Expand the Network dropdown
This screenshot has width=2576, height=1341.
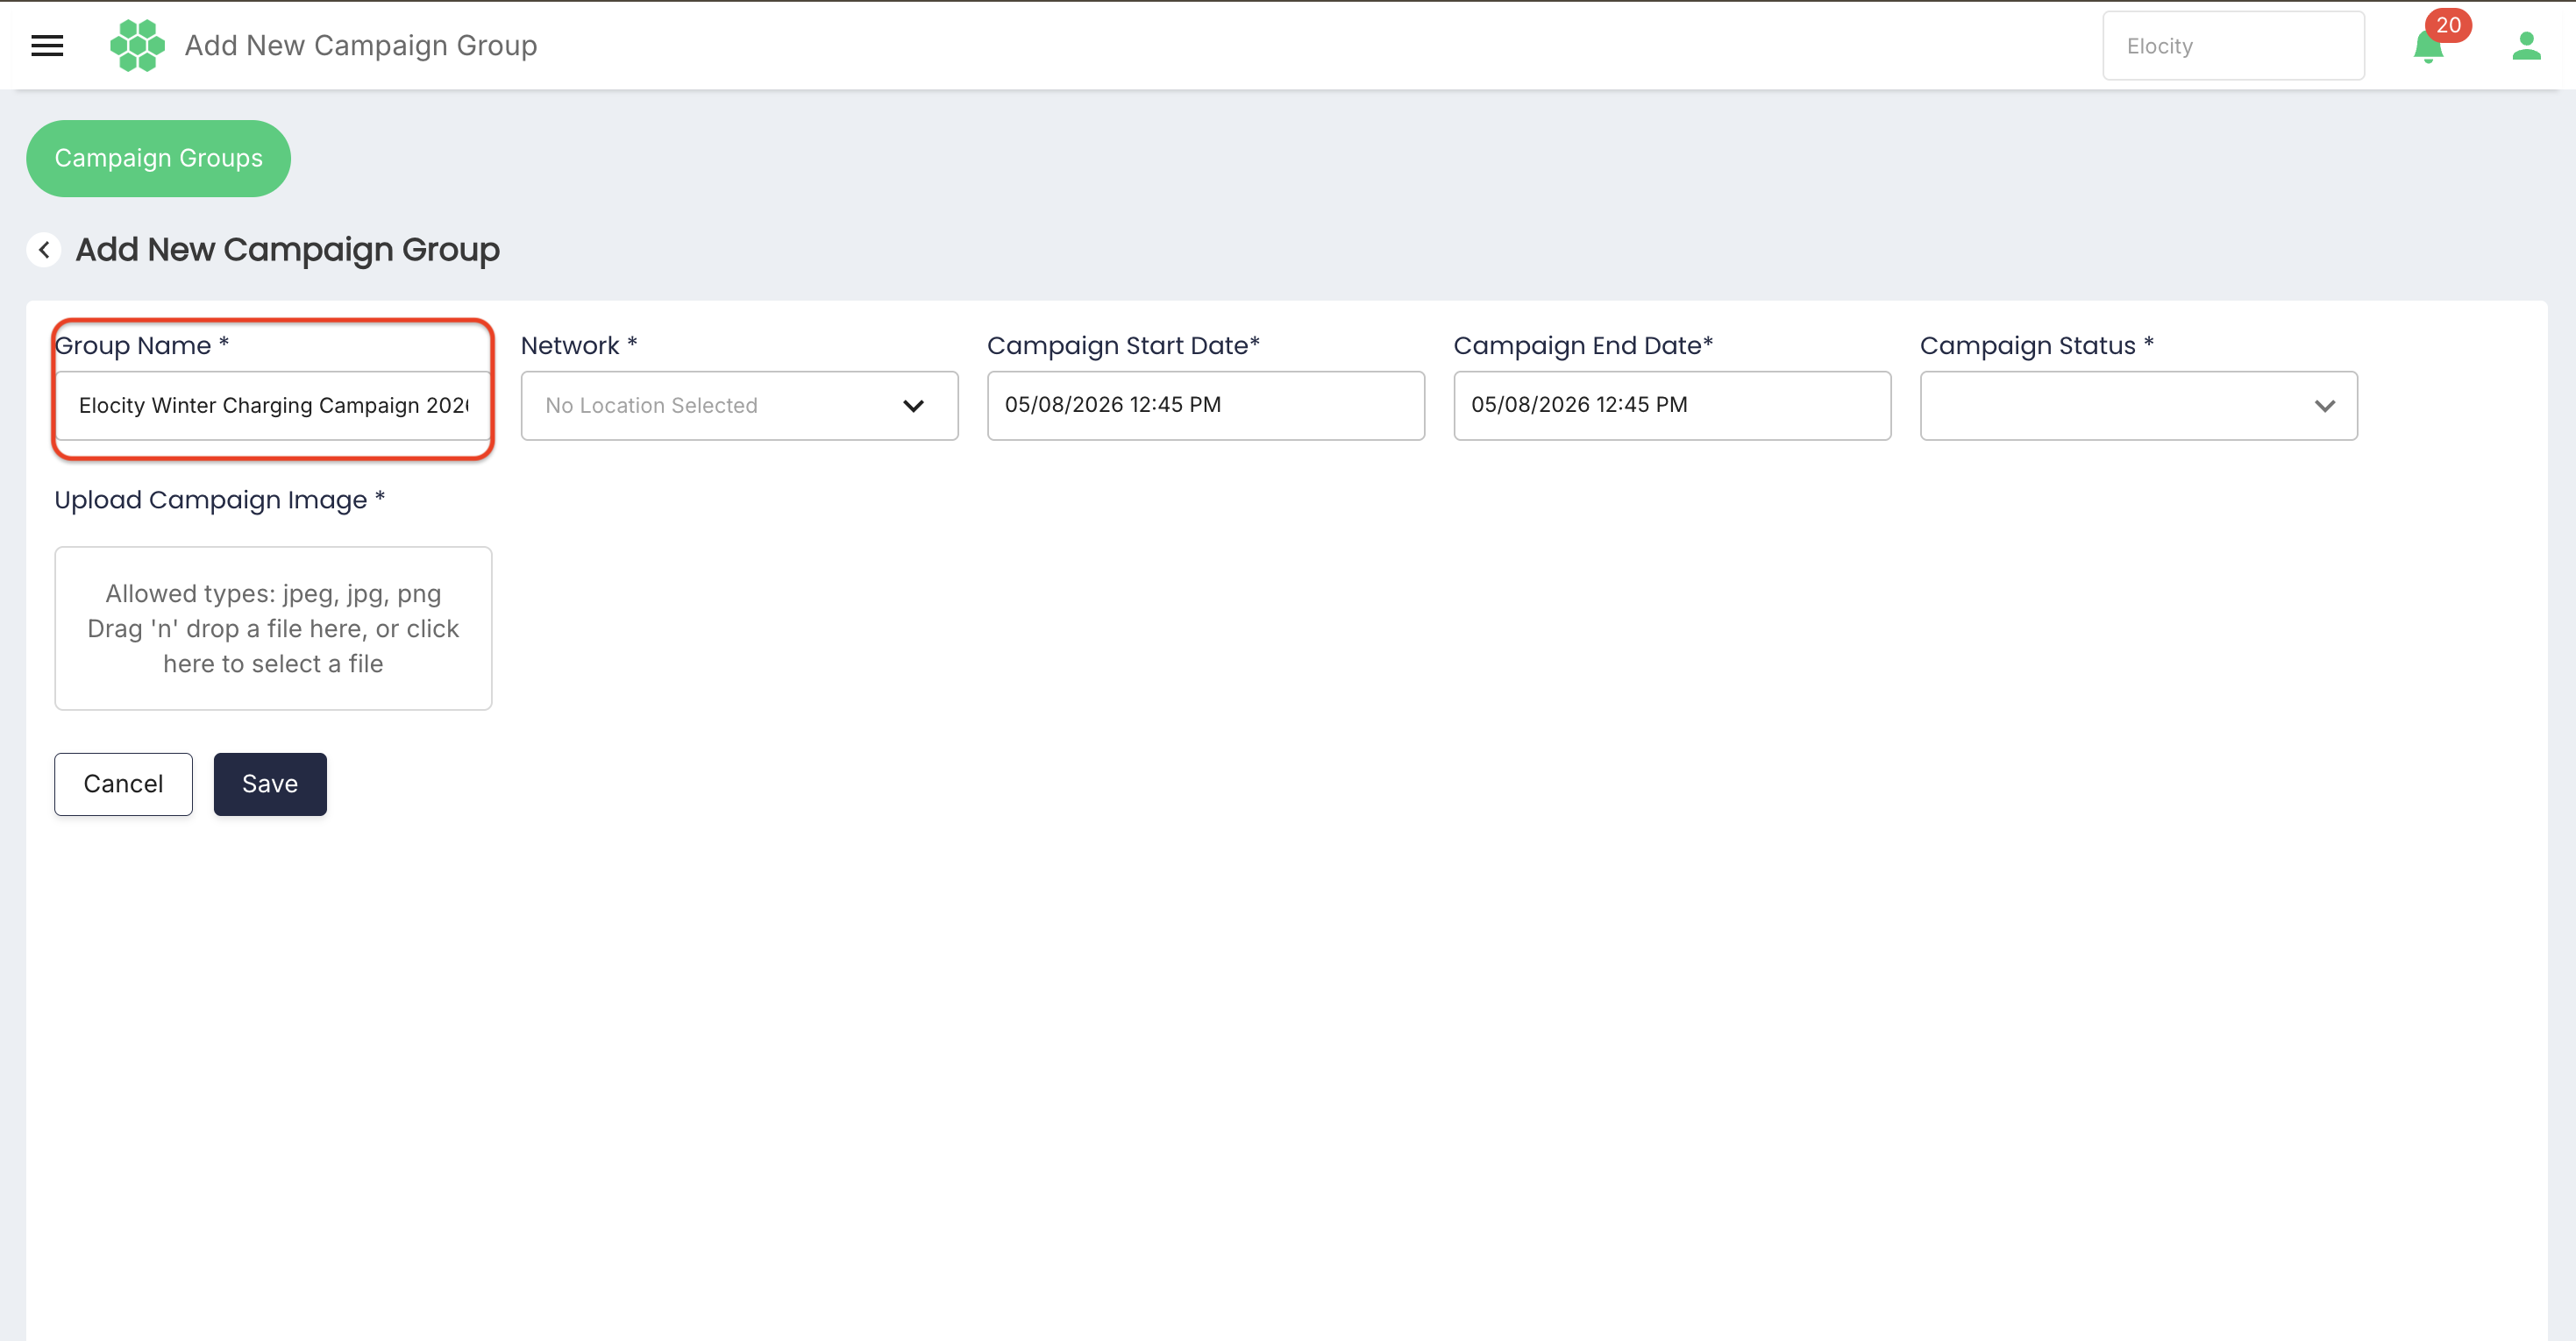739,405
